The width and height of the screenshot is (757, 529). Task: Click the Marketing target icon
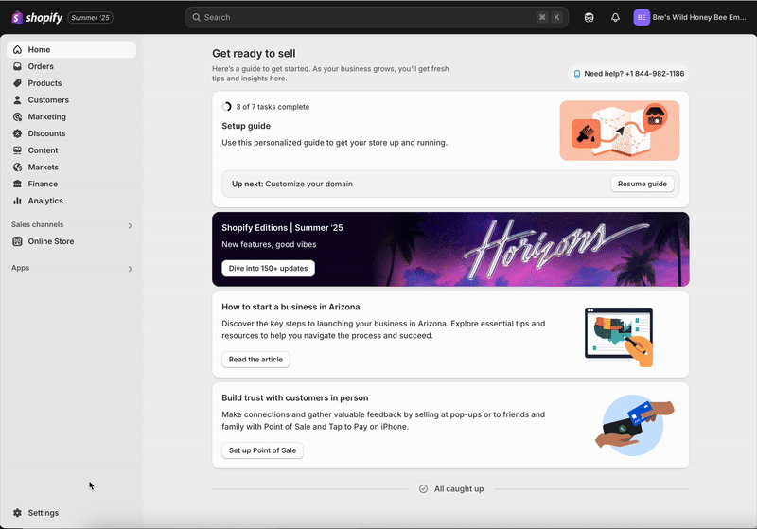17,116
